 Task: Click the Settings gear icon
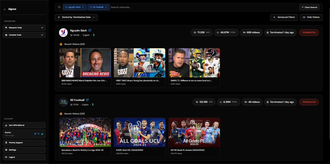(x=6, y=150)
